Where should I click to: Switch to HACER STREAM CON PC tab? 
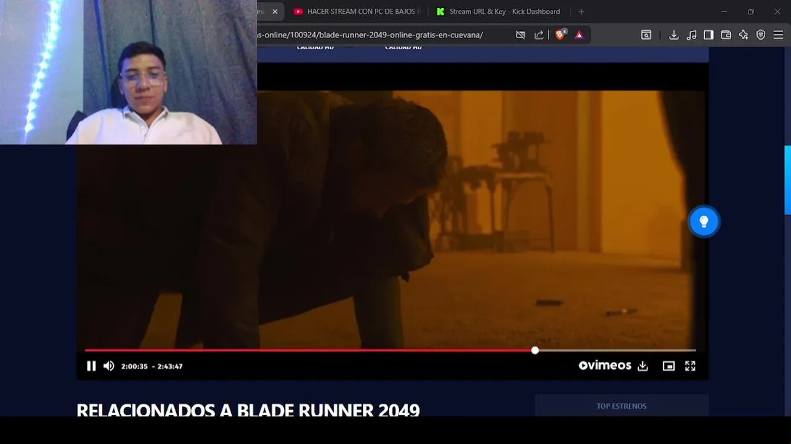coord(357,12)
